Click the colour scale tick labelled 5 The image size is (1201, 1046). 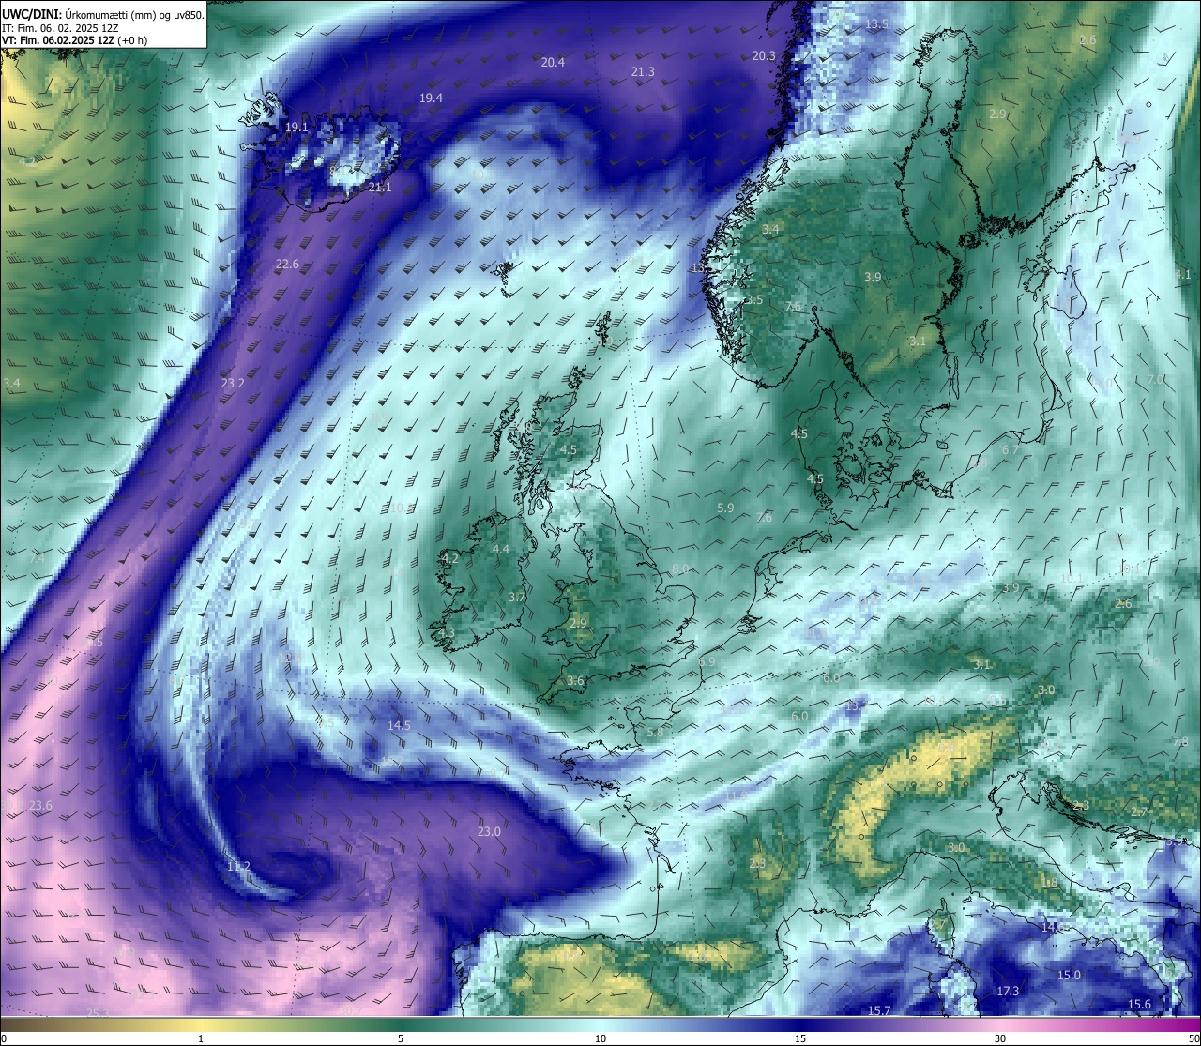click(401, 1038)
